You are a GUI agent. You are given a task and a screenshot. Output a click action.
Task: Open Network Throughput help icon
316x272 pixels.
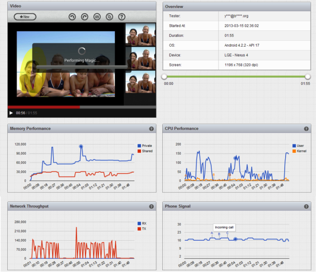click(151, 207)
